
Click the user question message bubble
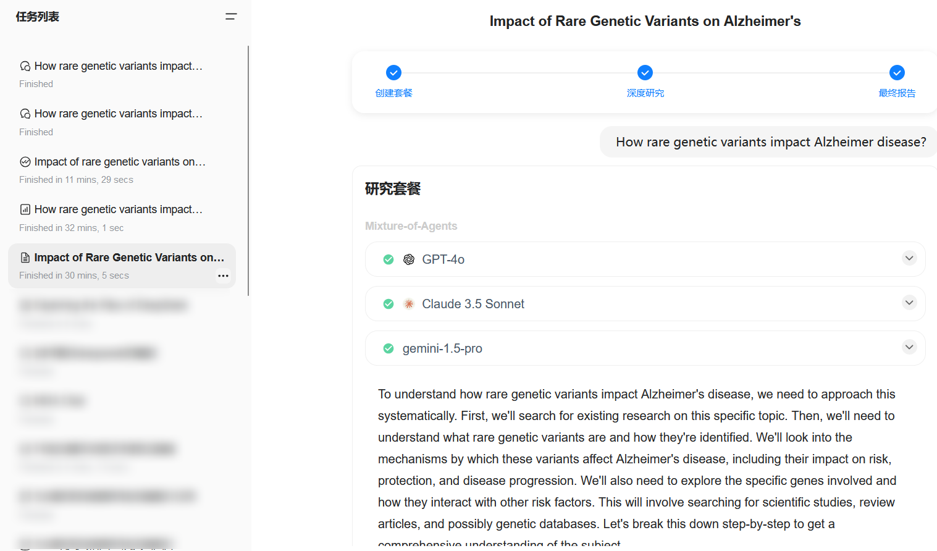point(768,142)
